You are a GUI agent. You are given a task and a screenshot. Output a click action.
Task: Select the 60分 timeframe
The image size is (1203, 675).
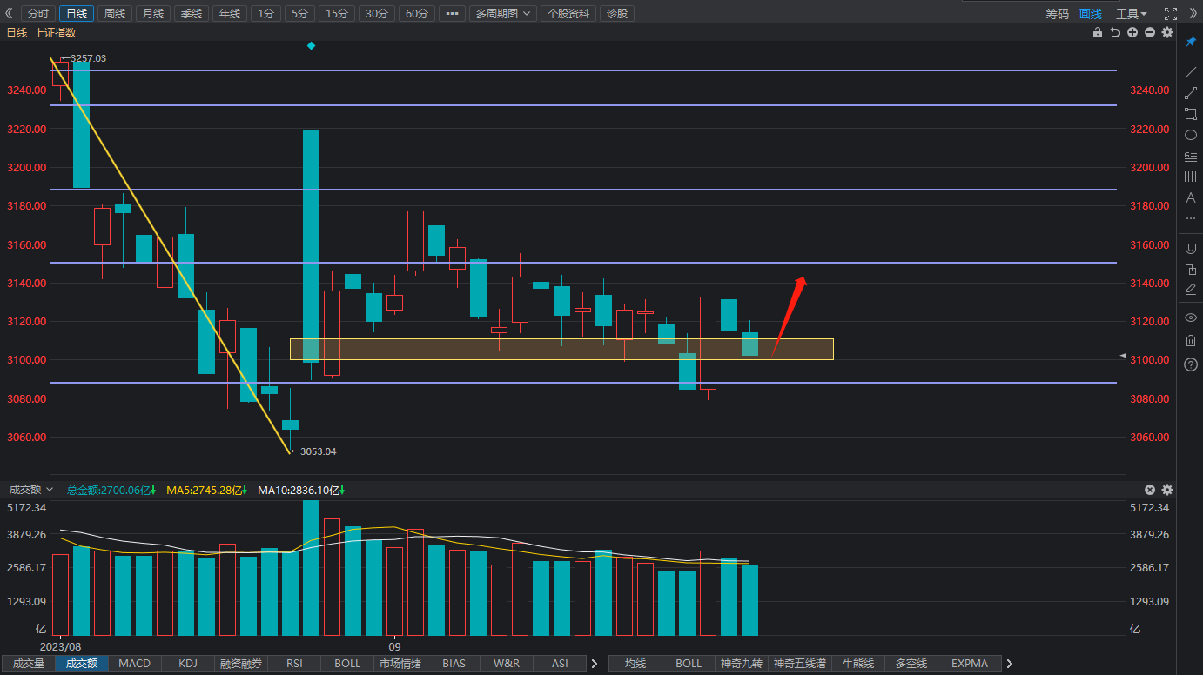(417, 14)
